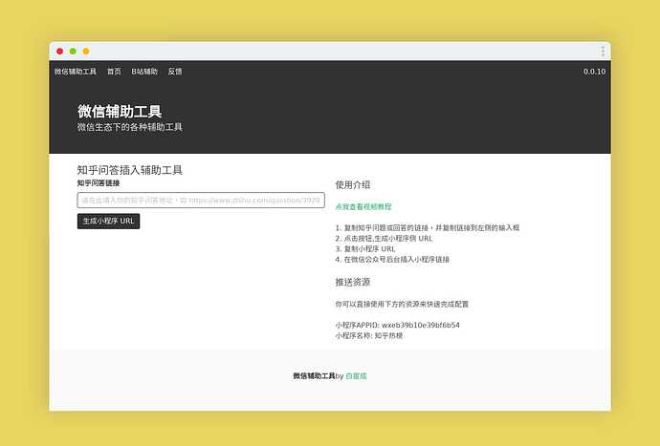This screenshot has width=660, height=446.
Task: Open the B站辅助 navigation item
Action: (x=144, y=72)
